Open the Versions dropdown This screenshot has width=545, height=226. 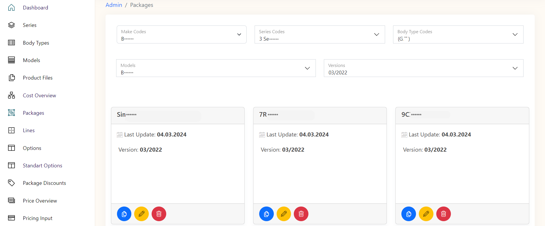[424, 68]
